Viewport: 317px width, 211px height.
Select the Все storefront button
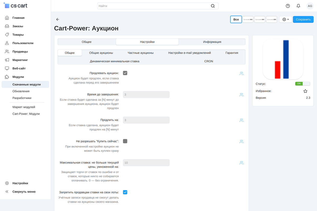[236, 20]
